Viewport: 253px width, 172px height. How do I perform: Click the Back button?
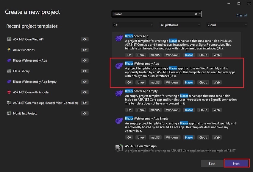[212, 164]
